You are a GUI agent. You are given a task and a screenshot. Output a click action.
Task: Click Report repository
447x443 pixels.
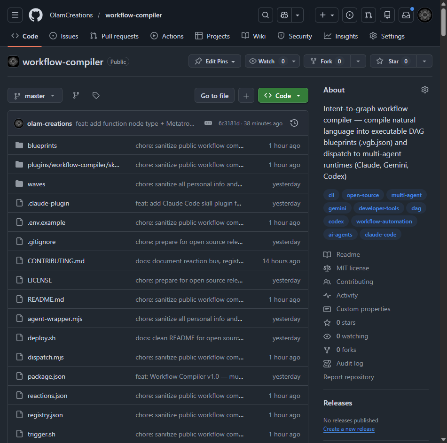(349, 377)
